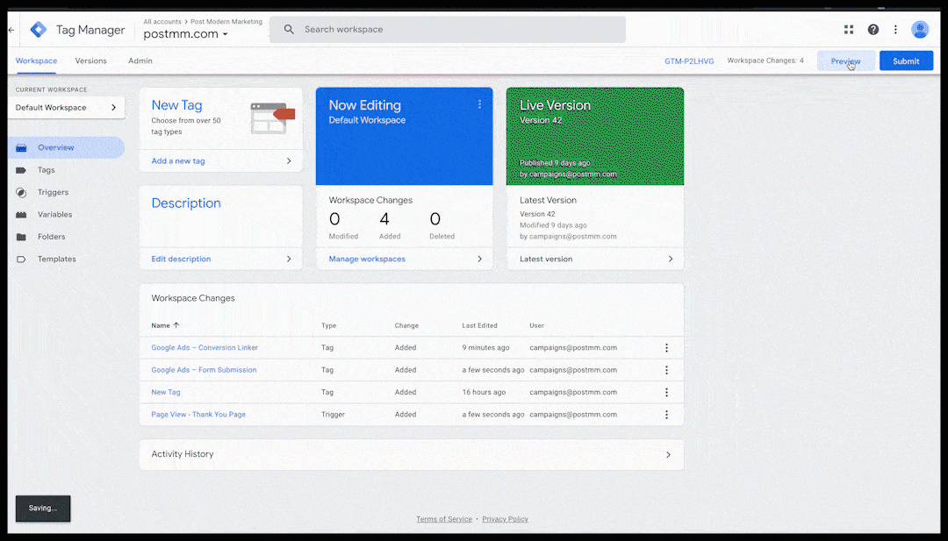Switch to the Versions tab
Image resolution: width=948 pixels, height=541 pixels.
(90, 61)
